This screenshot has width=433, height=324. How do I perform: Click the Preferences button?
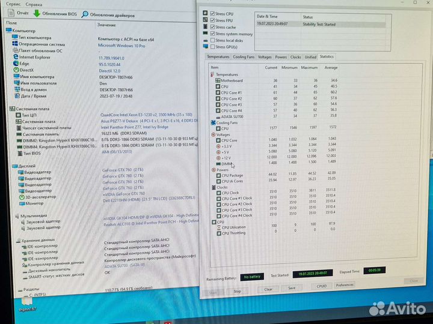coord(345,285)
